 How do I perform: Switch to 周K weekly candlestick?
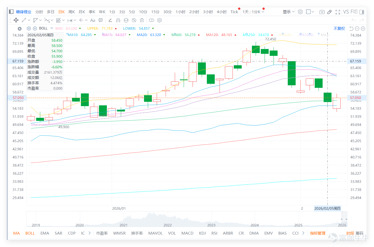tap(72, 12)
